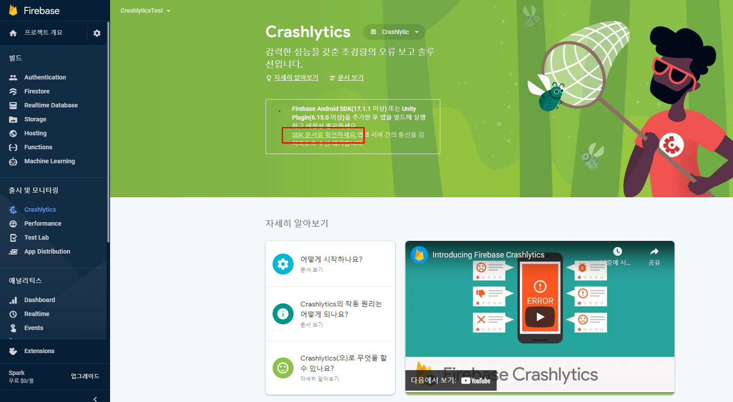This screenshot has height=402, width=733.
Task: Expand the CrashlyticsTest project dropdown
Action: (x=145, y=10)
